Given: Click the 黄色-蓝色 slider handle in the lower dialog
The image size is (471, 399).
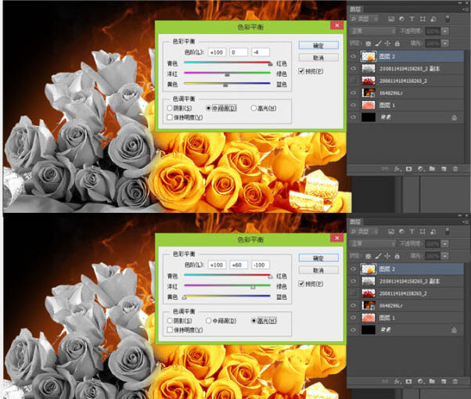Looking at the screenshot, I should pos(185,297).
